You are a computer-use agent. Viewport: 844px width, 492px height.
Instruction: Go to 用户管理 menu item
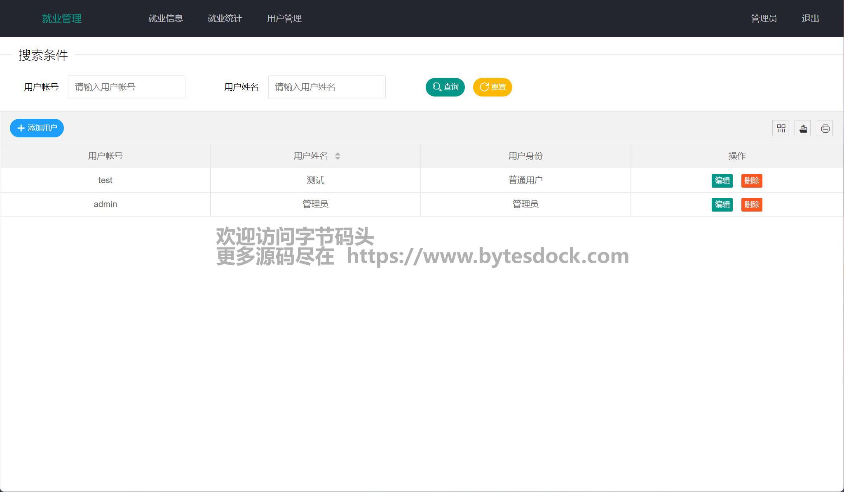[x=284, y=19]
